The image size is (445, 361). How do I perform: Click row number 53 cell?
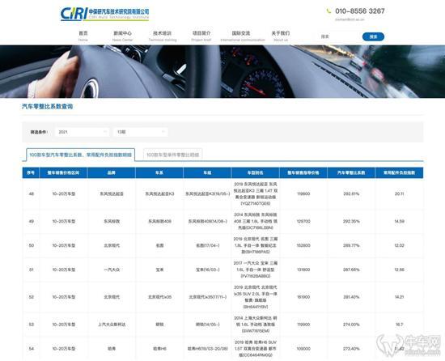32,325
